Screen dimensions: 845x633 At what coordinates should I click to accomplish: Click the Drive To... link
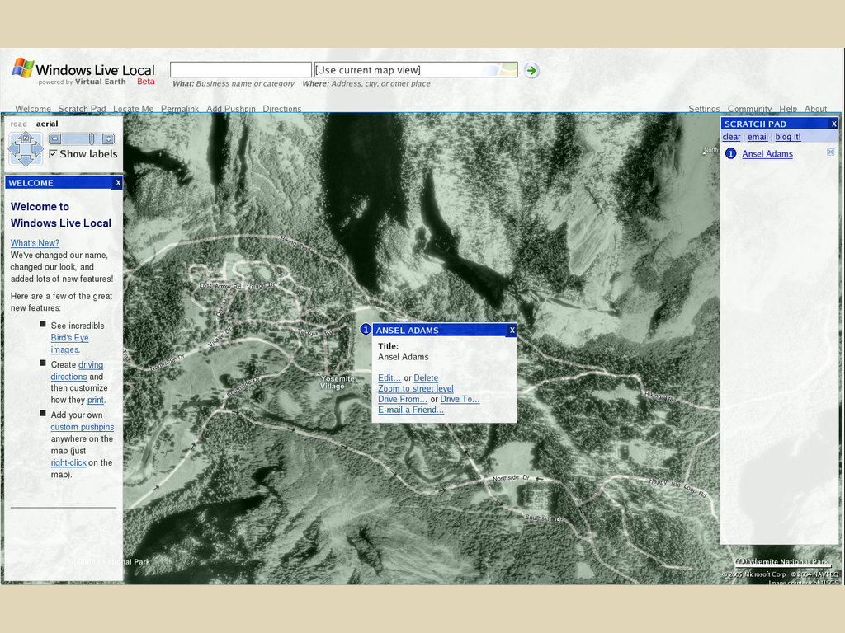tap(460, 399)
